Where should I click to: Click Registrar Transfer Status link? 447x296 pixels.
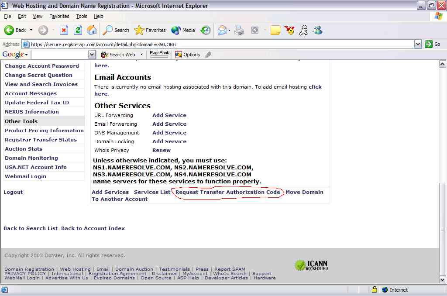click(41, 140)
